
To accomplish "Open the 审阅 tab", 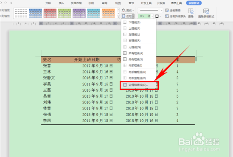I will coord(104,3).
